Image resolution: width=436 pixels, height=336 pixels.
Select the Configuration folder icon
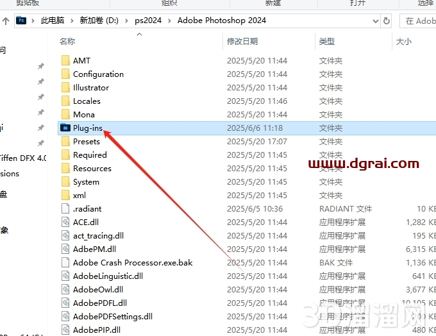click(65, 74)
